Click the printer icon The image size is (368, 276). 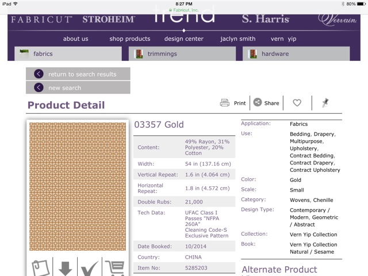tap(225, 103)
